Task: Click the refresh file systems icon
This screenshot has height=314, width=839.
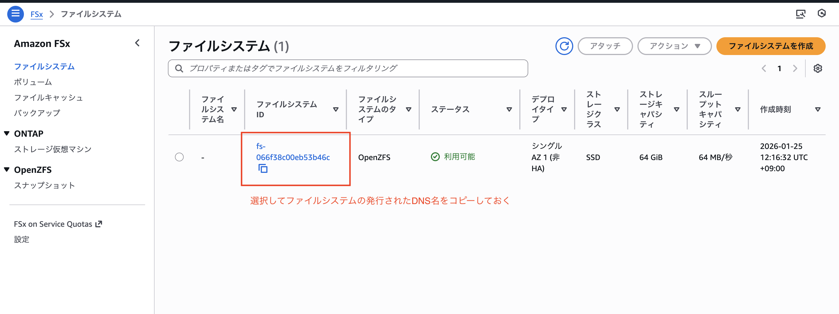Action: coord(564,46)
